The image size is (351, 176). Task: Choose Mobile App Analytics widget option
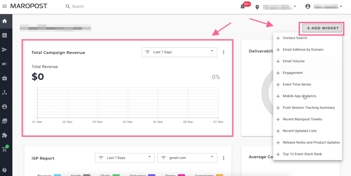coord(299,96)
